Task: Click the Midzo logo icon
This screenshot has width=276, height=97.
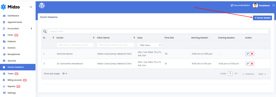Action: click(3, 7)
